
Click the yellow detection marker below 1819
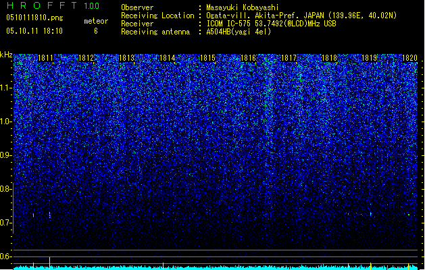(370, 266)
